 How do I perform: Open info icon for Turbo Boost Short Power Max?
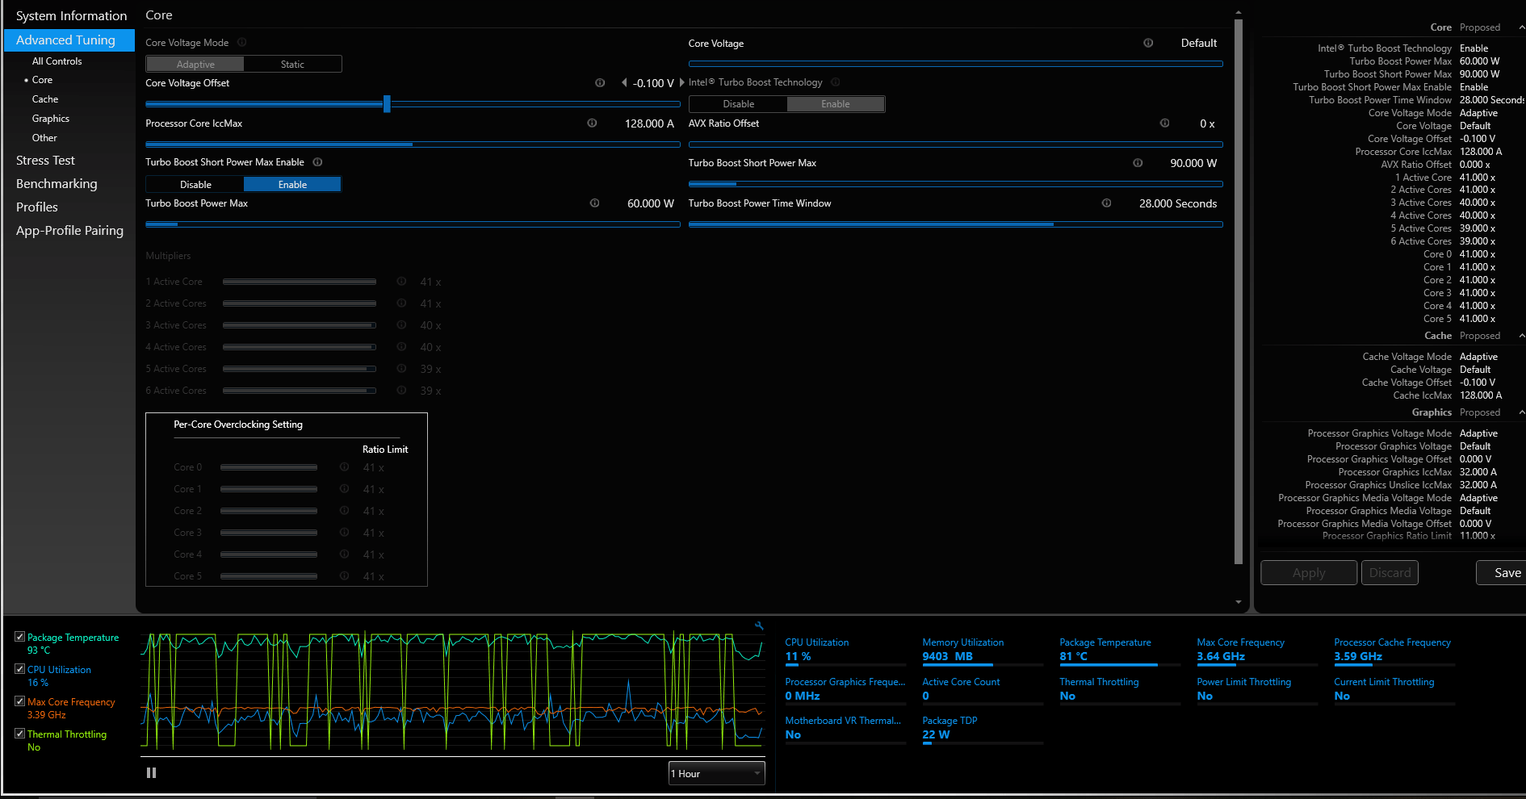point(1138,163)
